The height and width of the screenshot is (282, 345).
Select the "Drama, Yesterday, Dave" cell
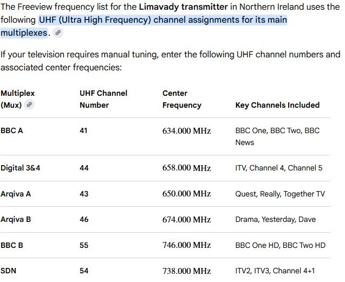276,220
